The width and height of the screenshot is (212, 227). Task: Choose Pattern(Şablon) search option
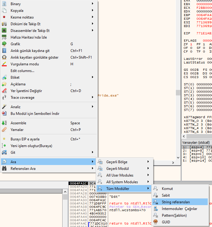pyautogui.click(x=180, y=215)
